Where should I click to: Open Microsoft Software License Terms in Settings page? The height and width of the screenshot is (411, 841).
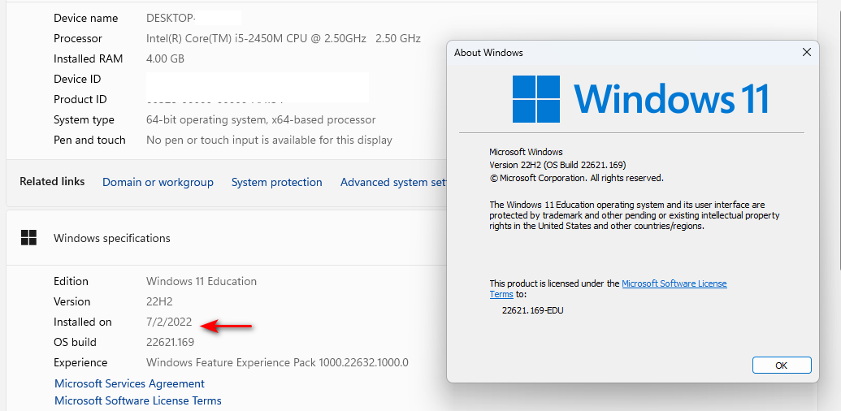click(x=138, y=400)
